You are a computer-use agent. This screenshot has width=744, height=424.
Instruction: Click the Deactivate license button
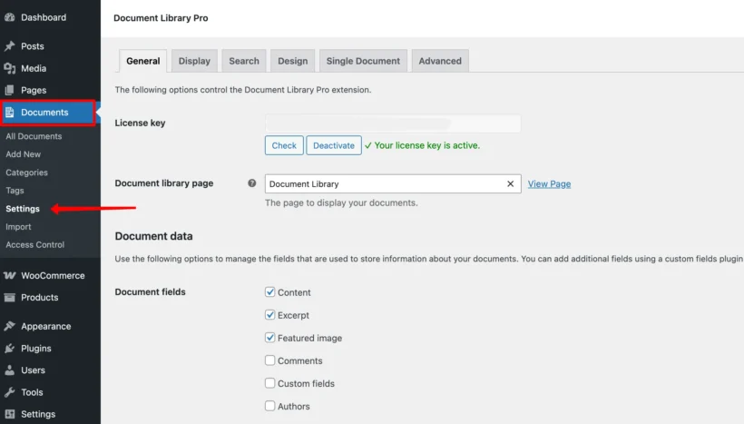click(x=334, y=145)
